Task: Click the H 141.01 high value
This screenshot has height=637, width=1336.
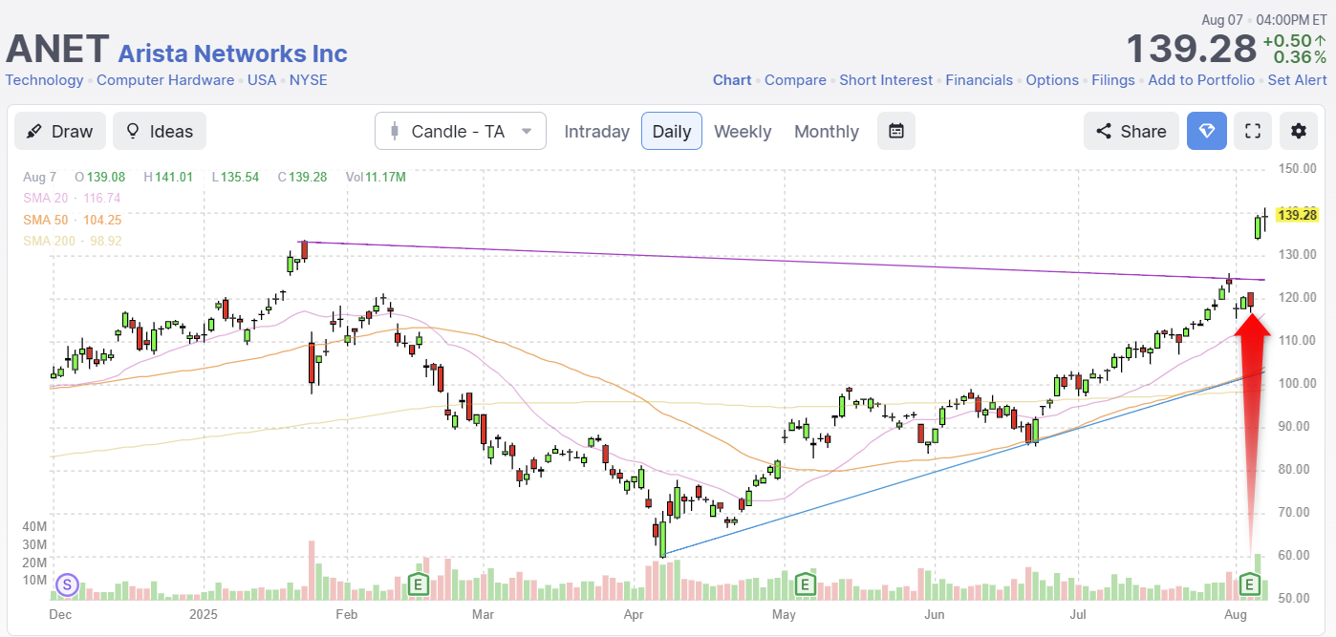Action: tap(168, 177)
